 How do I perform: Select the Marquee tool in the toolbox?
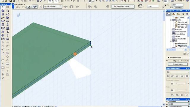(x=8, y=7)
